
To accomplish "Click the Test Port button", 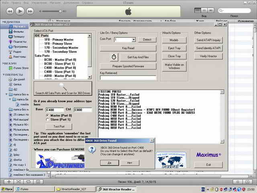I will (59, 127).
